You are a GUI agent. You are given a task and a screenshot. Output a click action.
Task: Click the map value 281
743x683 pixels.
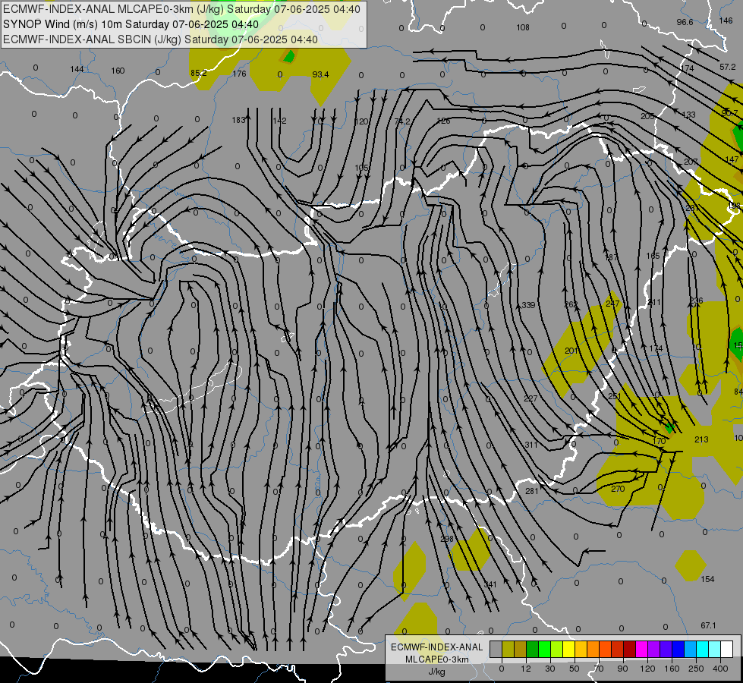pos(532,490)
